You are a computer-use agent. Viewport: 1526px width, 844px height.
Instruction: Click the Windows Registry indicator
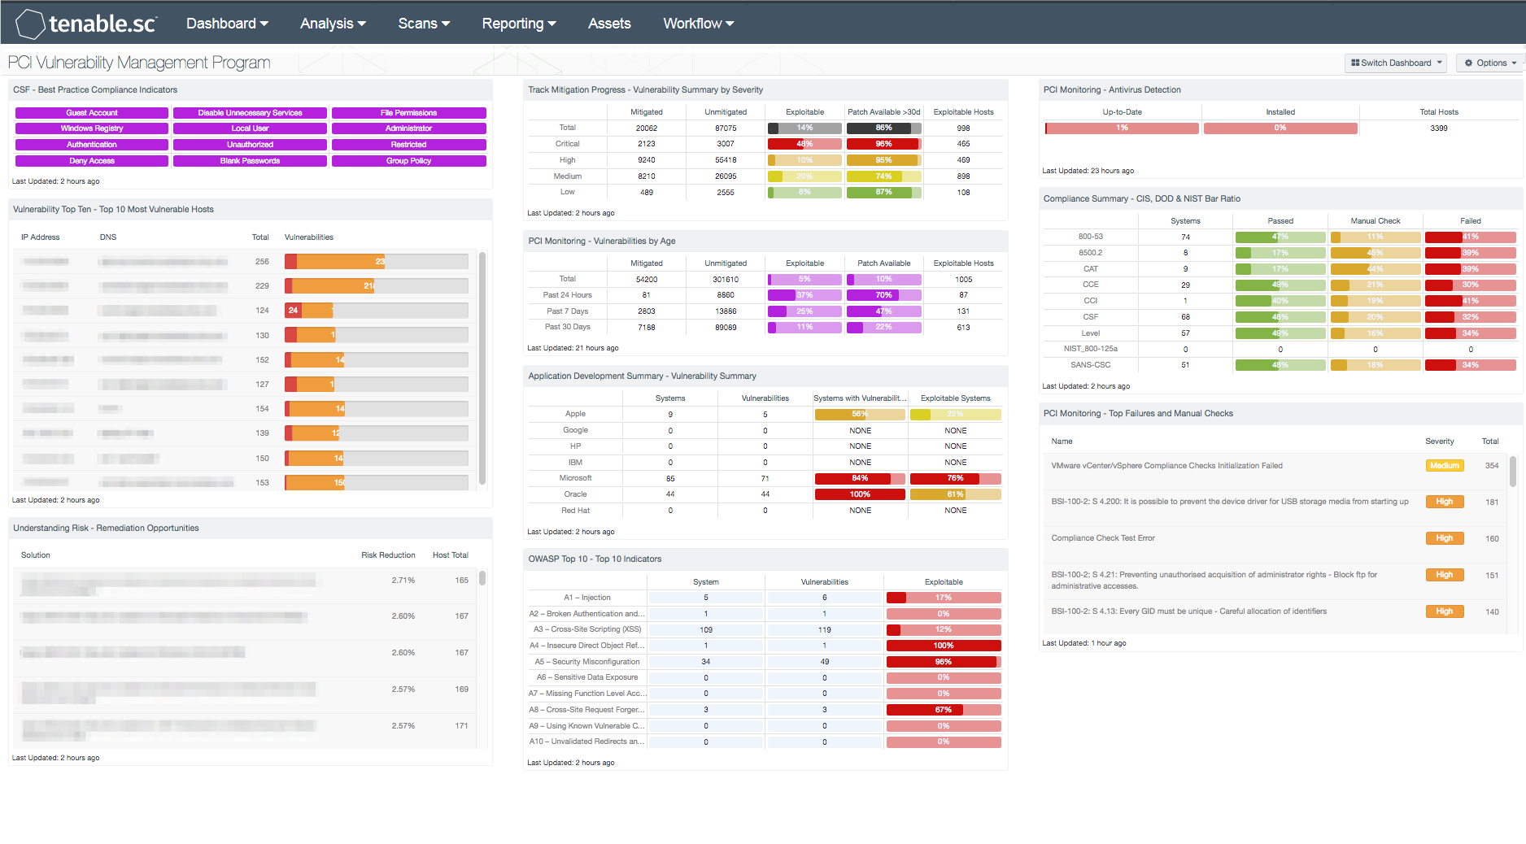92,128
